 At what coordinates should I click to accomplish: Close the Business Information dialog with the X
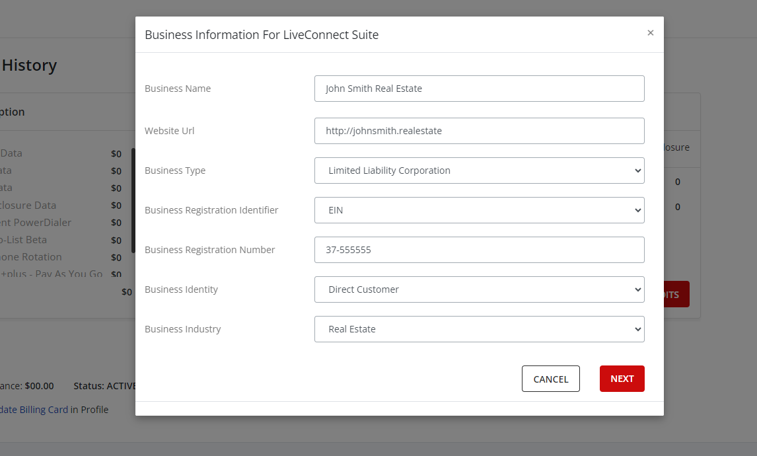[x=650, y=33]
